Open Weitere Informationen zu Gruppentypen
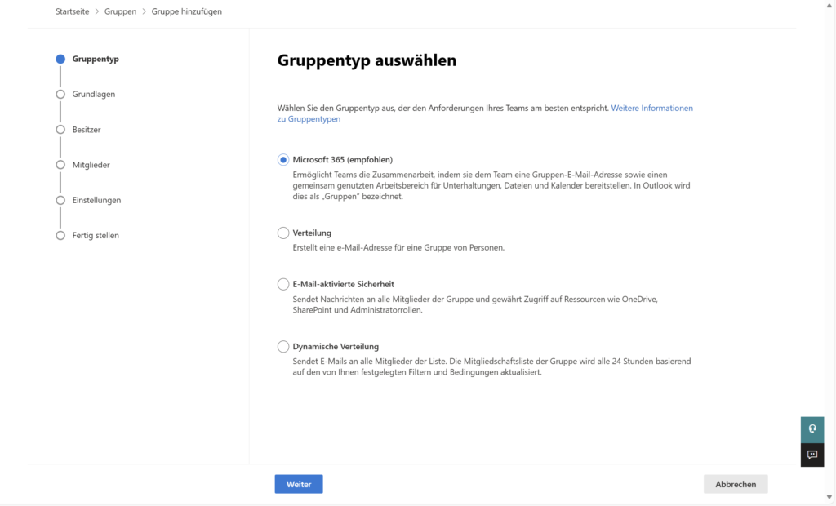836x506 pixels. pyautogui.click(x=651, y=108)
